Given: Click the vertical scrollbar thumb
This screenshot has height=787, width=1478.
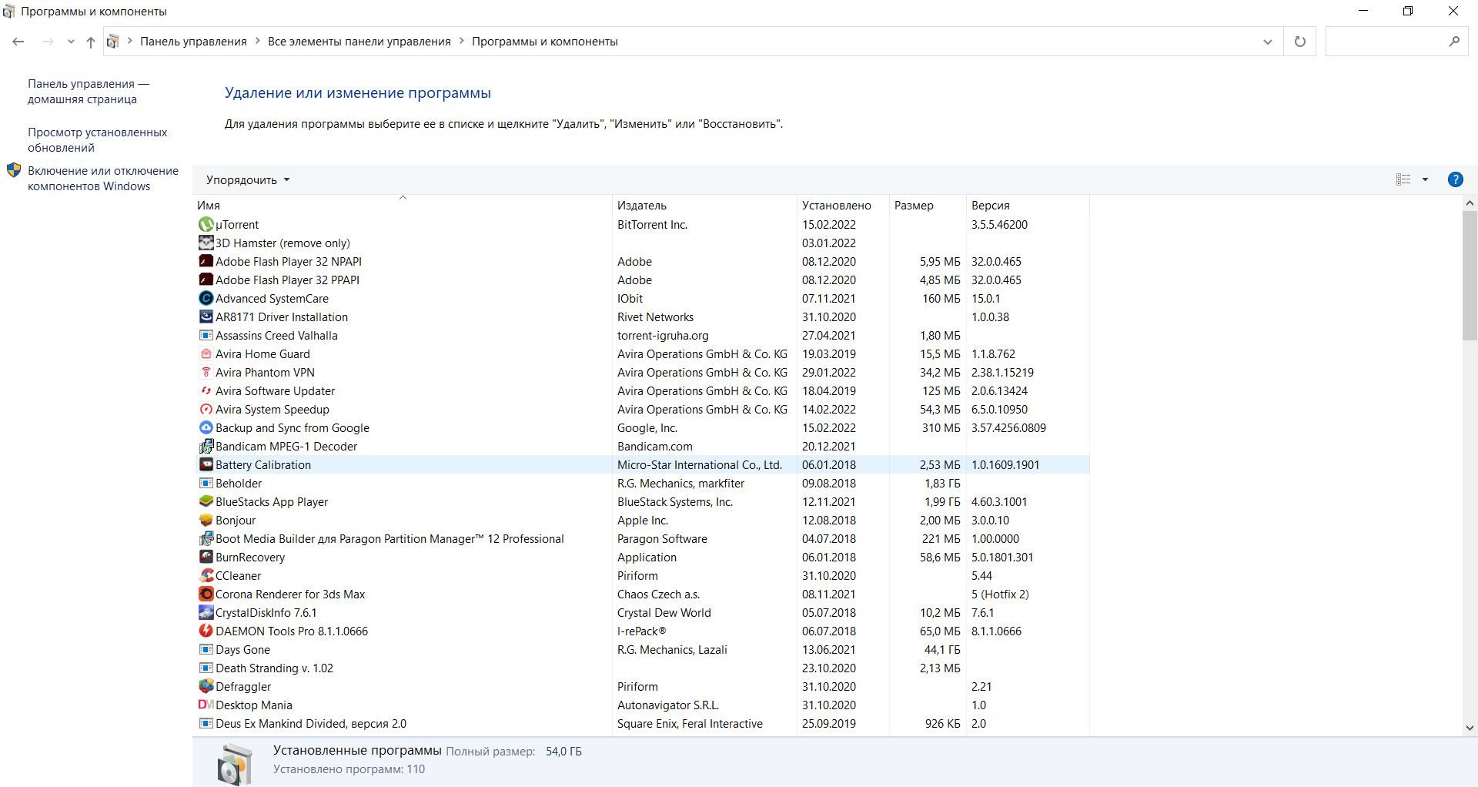Looking at the screenshot, I should 1470,276.
